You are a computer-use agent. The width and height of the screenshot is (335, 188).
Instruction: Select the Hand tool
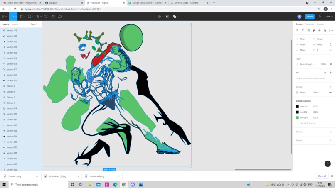pyautogui.click(x=53, y=17)
